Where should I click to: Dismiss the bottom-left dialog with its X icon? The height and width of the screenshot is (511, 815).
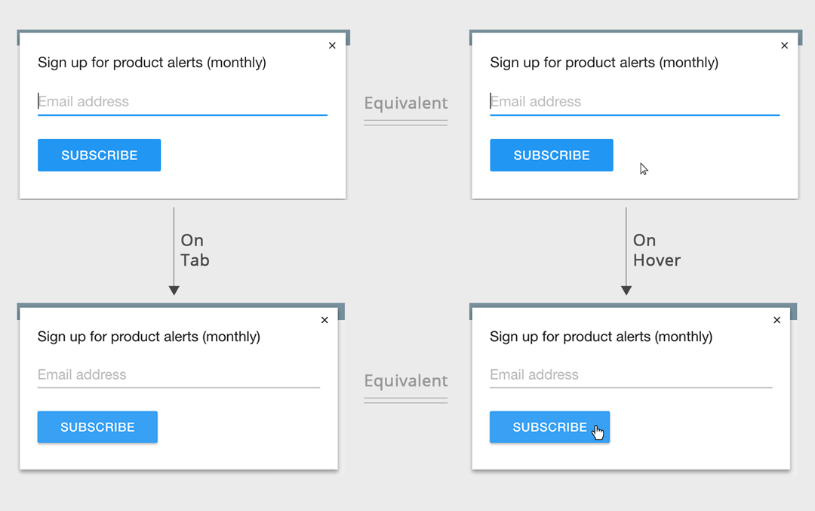[324, 320]
